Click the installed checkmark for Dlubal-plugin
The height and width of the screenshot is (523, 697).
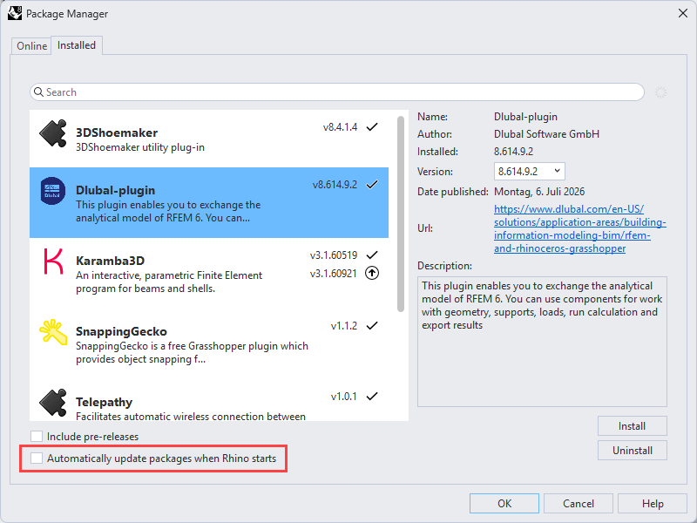(372, 185)
